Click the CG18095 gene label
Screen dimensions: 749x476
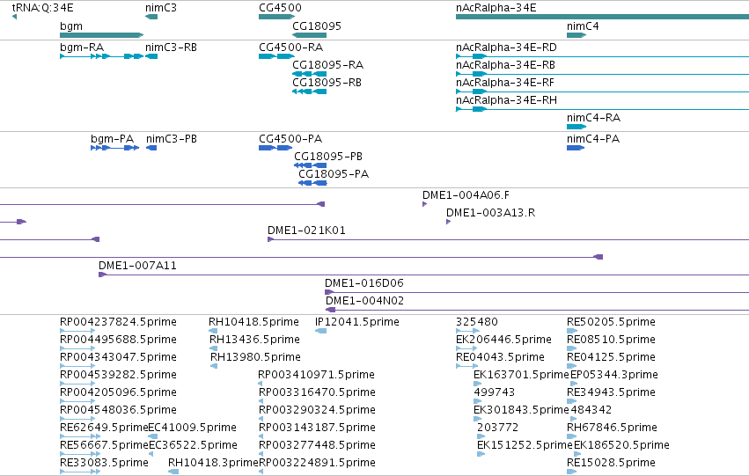click(317, 26)
